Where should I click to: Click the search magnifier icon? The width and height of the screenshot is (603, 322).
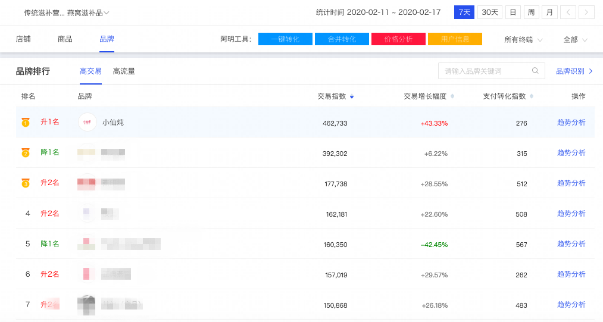click(535, 71)
